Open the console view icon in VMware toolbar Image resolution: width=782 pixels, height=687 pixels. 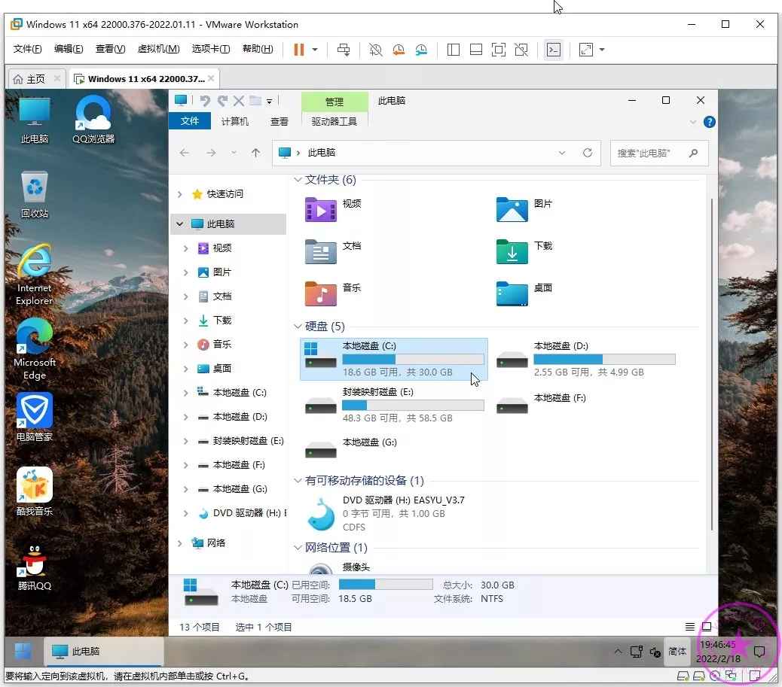pyautogui.click(x=554, y=50)
